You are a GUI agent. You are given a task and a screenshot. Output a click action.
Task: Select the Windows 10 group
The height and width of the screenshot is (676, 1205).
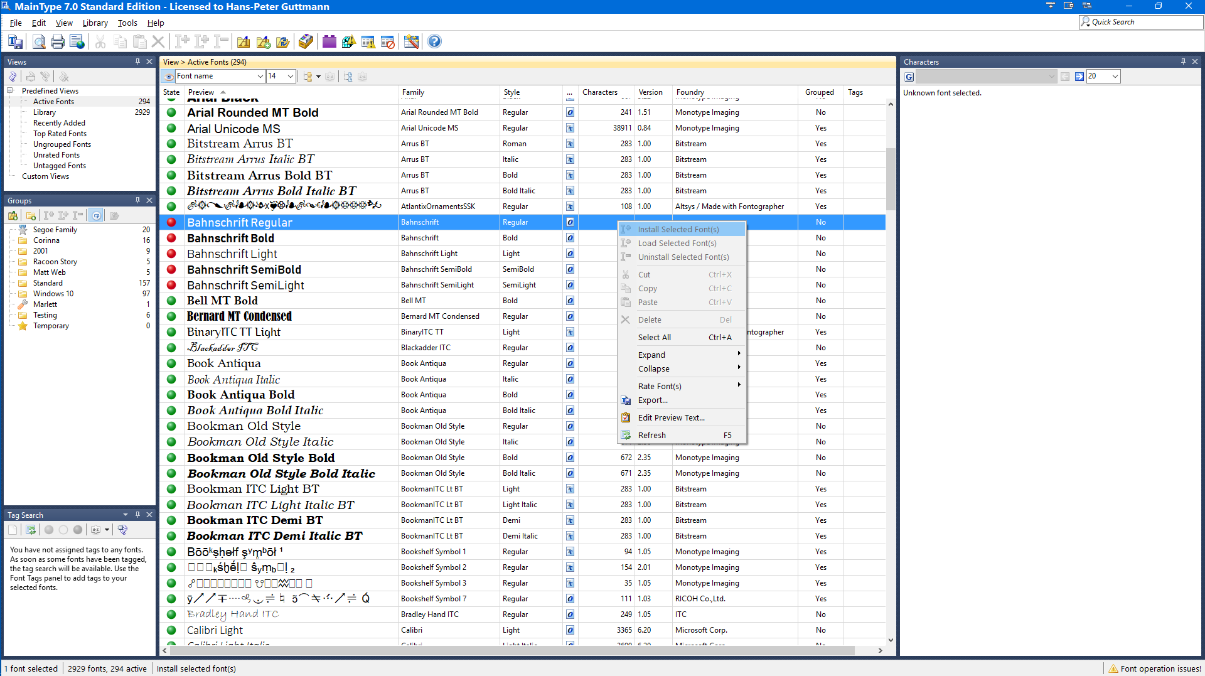pos(53,294)
